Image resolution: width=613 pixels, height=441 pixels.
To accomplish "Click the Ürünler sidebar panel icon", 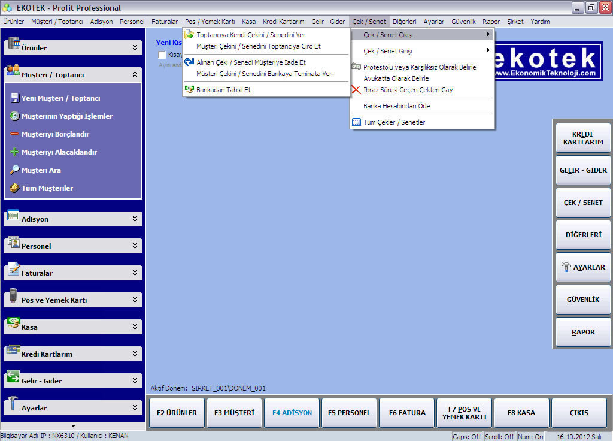I will point(14,43).
